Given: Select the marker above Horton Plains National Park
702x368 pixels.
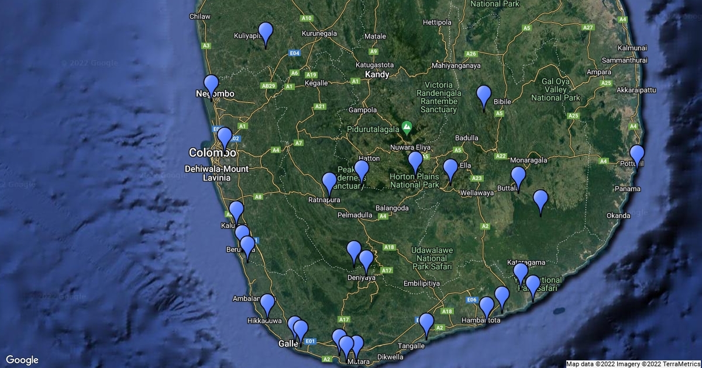Looking at the screenshot, I should [x=415, y=162].
